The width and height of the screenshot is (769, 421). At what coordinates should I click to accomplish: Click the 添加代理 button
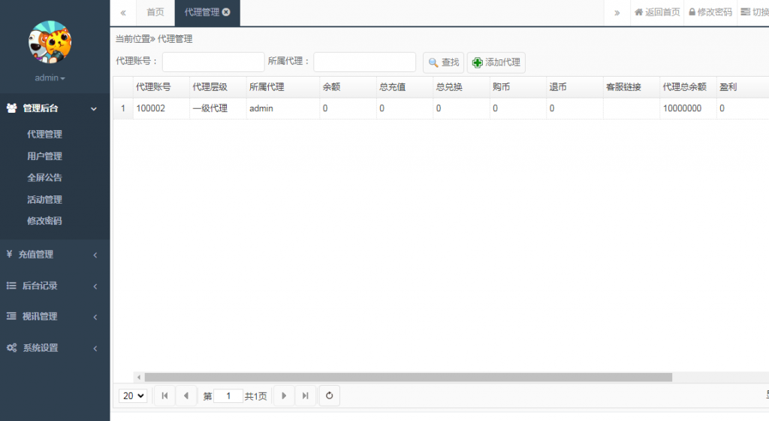pyautogui.click(x=496, y=62)
